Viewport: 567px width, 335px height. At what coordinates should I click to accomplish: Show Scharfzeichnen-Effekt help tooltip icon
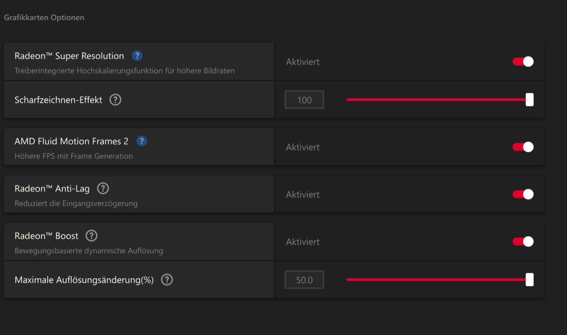click(115, 100)
